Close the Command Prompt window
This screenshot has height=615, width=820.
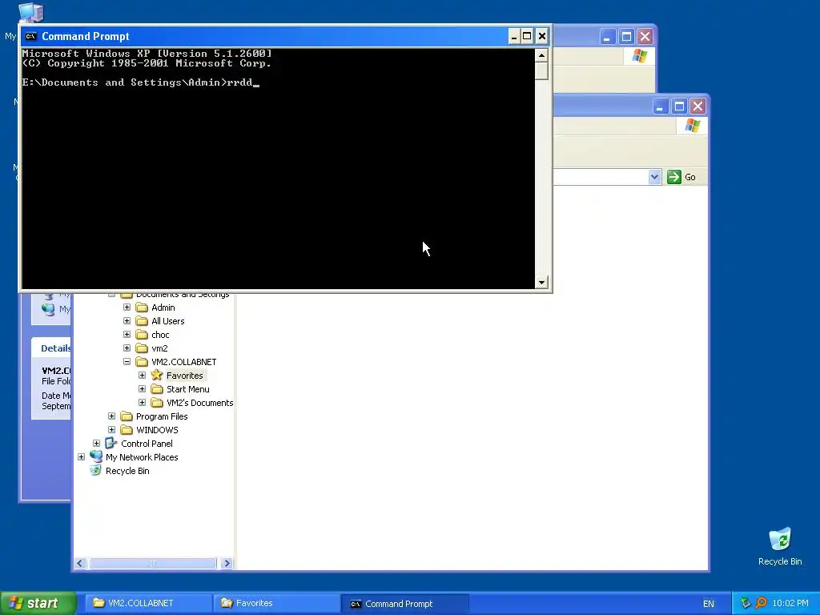[542, 36]
